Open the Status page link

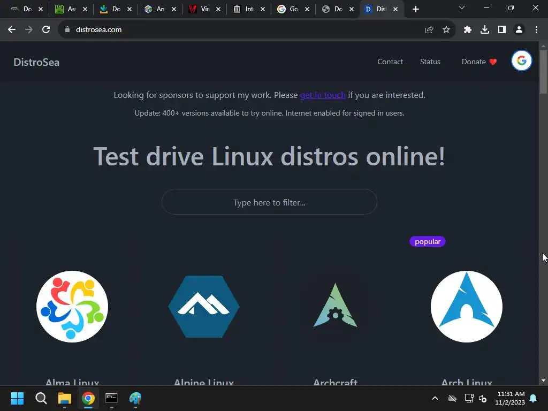(430, 62)
